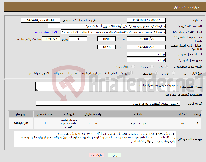Click the delivery province field تهران
The width and height of the screenshot is (206, 162).
point(146,54)
